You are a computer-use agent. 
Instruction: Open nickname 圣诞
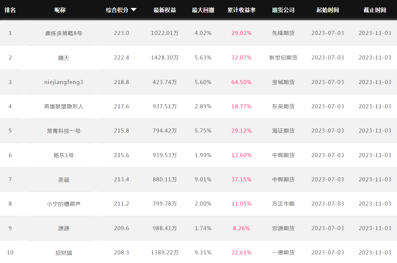(x=64, y=180)
